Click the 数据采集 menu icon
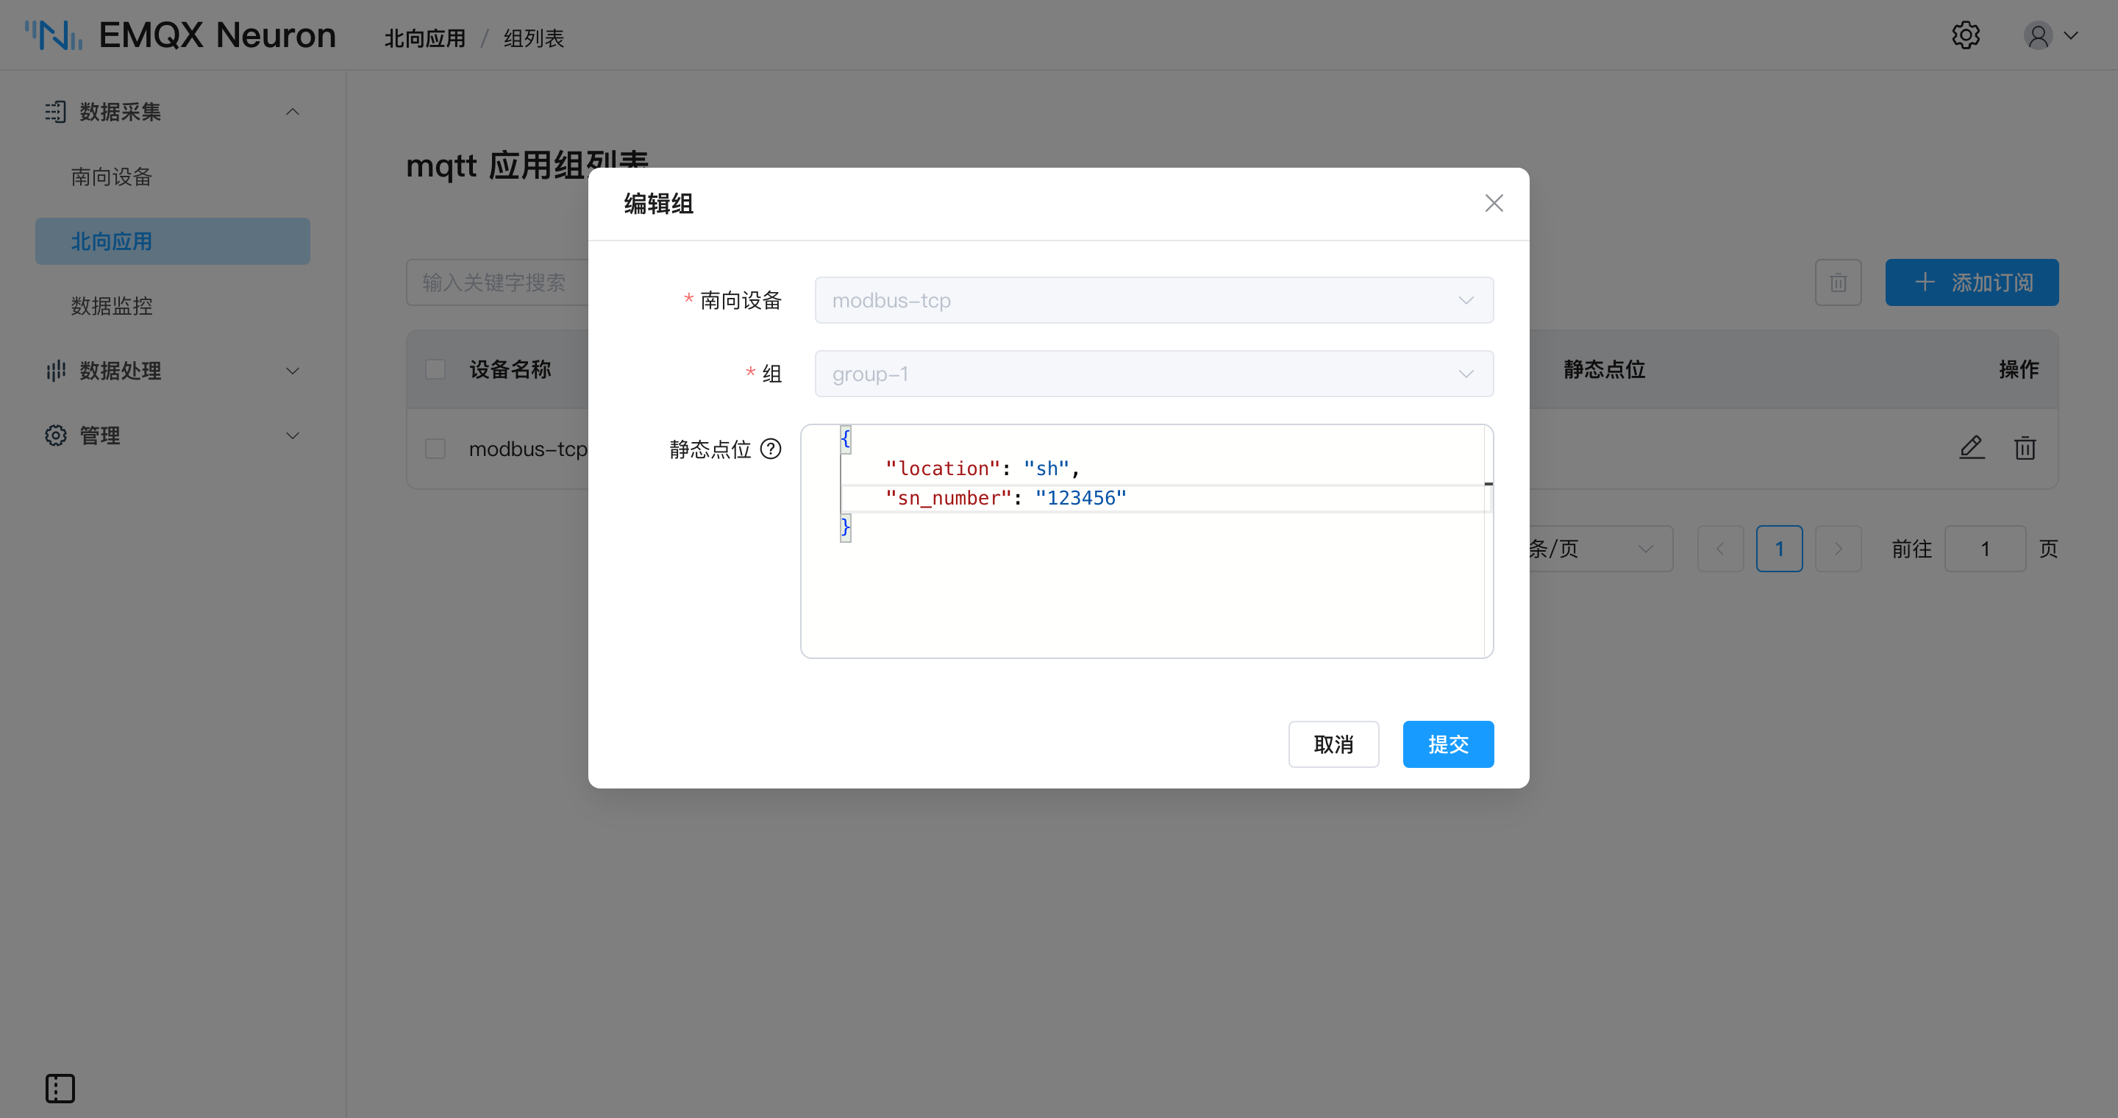Viewport: 2118px width, 1118px height. tap(55, 112)
